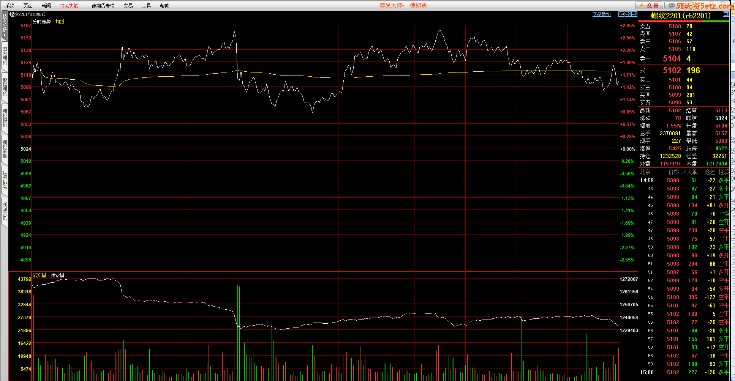The image size is (735, 381).
Task: Click the 螺纹2201(010601) chart title
Action: pyautogui.click(x=27, y=14)
